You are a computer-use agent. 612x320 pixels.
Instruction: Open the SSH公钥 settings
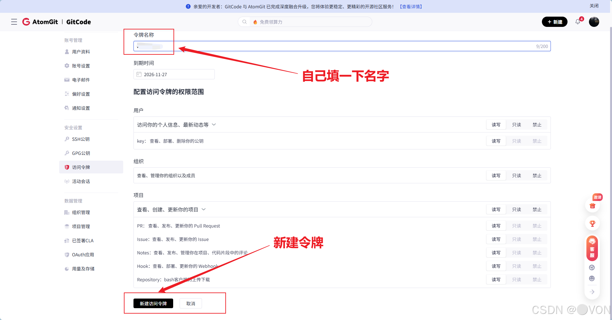[x=80, y=139]
